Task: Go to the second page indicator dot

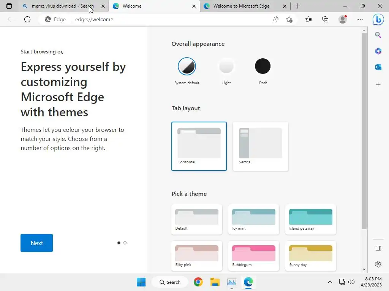Action: tap(125, 243)
